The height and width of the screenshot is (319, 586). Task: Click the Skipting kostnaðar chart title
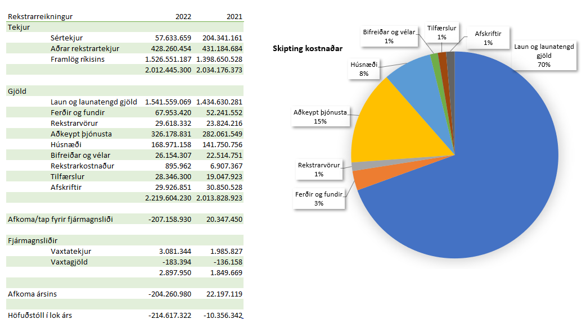[x=308, y=48]
